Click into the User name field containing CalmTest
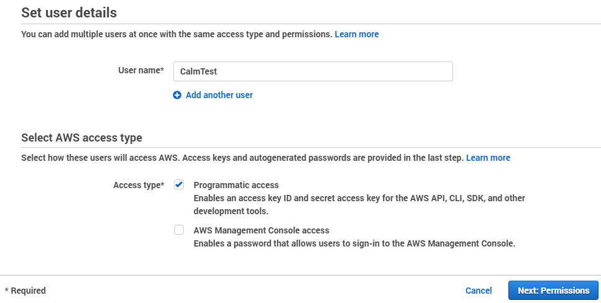 pos(313,71)
